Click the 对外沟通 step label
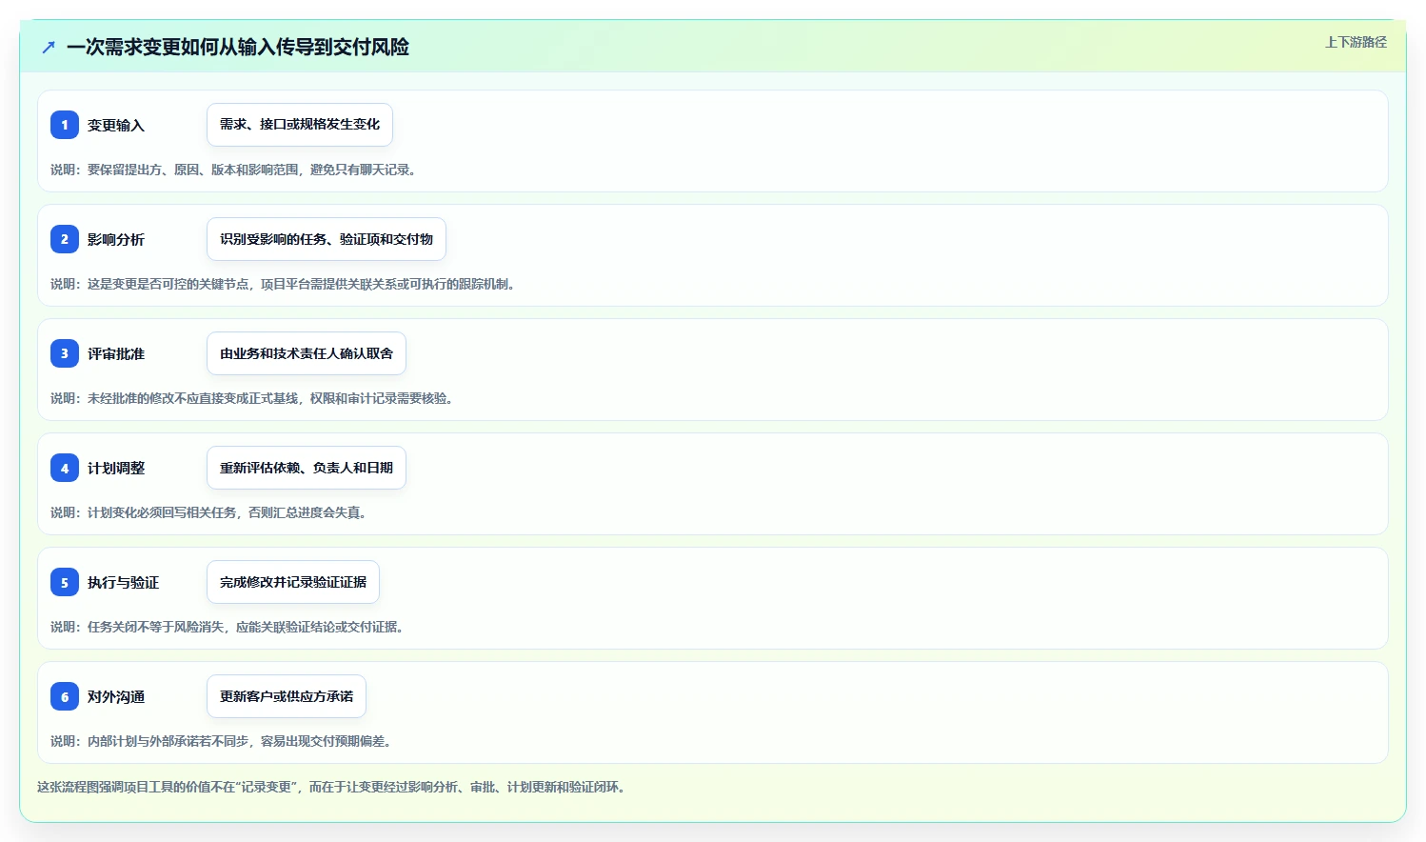This screenshot has height=842, width=1426. pos(116,696)
